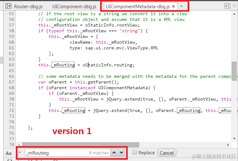The height and width of the screenshot is (161, 238).
Task: Set a breakpoint on line number 64
Action: click(x=11, y=65)
